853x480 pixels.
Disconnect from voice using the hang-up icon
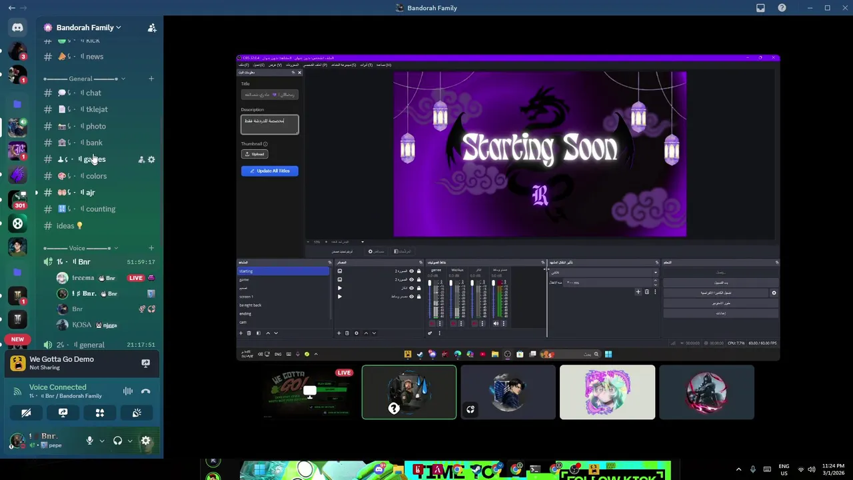(145, 391)
